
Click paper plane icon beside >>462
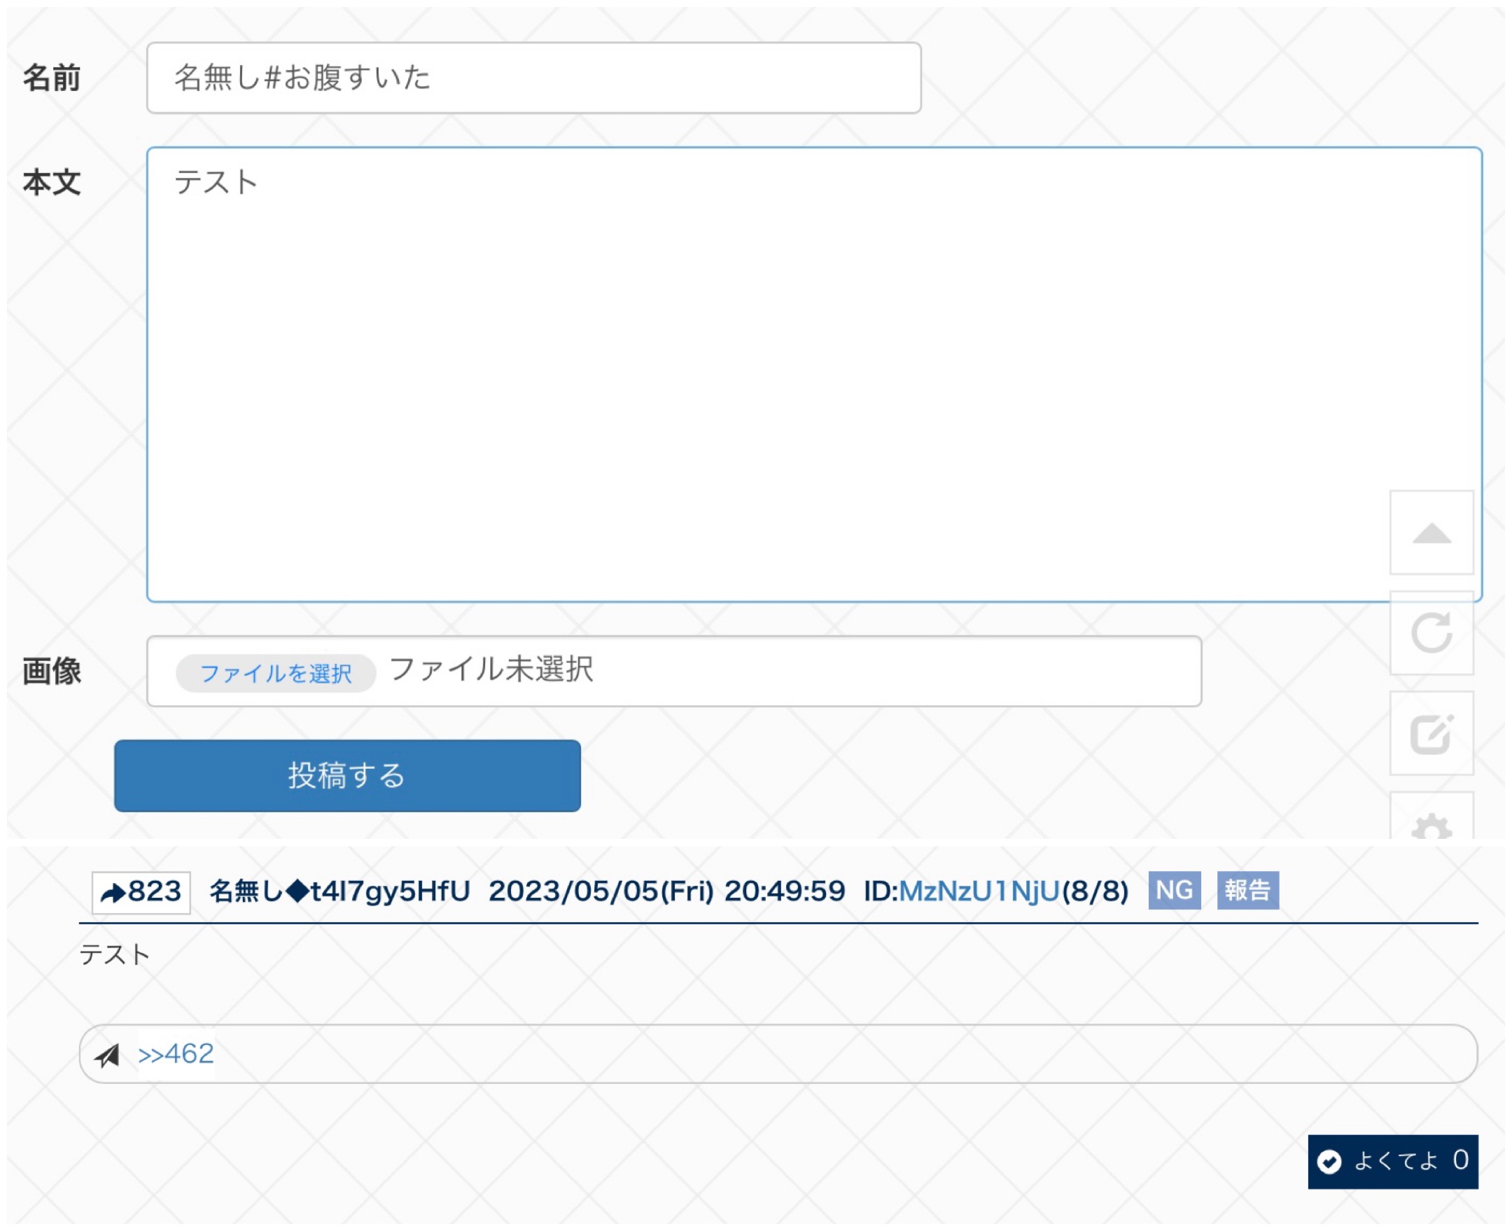(108, 1055)
